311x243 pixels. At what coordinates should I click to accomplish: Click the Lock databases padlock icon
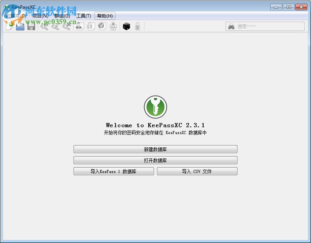[x=137, y=26]
